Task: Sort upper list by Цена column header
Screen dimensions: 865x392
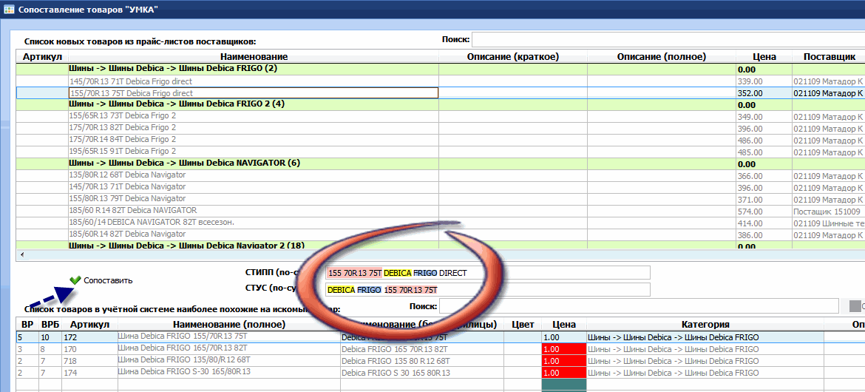Action: point(764,57)
